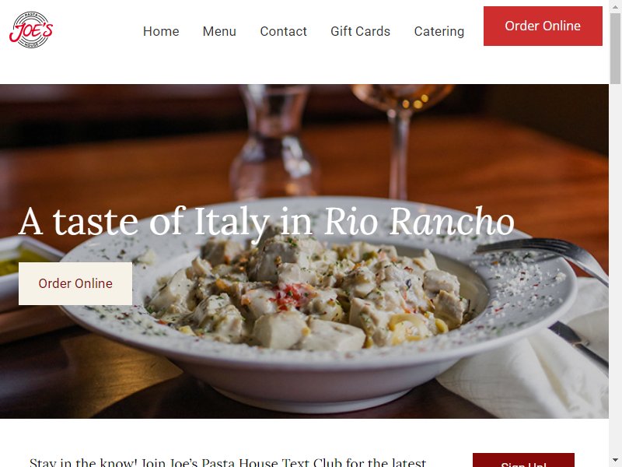622x467 pixels.
Task: Click the Text Club announcement paragraph
Action: coord(228,462)
